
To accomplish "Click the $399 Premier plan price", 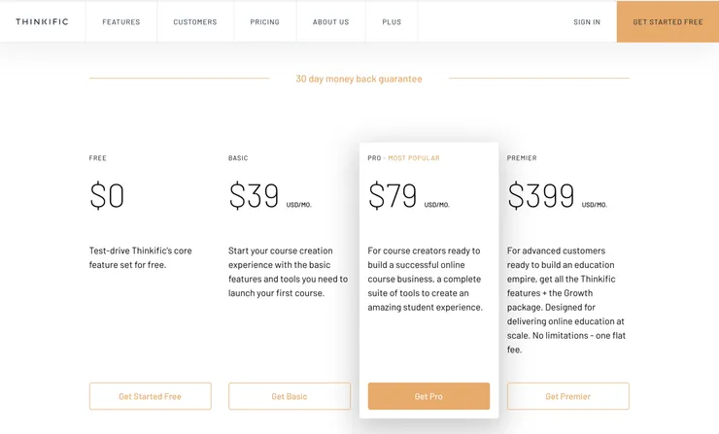I will [x=541, y=196].
